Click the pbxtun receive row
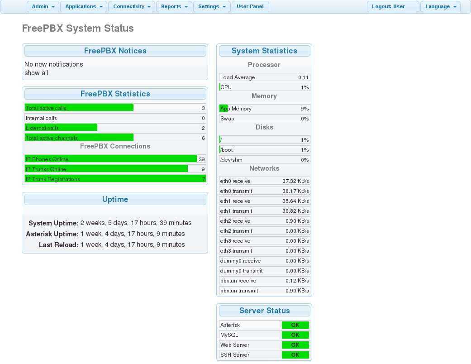Image resolution: width=471 pixels, height=364 pixels. pyautogui.click(x=264, y=280)
